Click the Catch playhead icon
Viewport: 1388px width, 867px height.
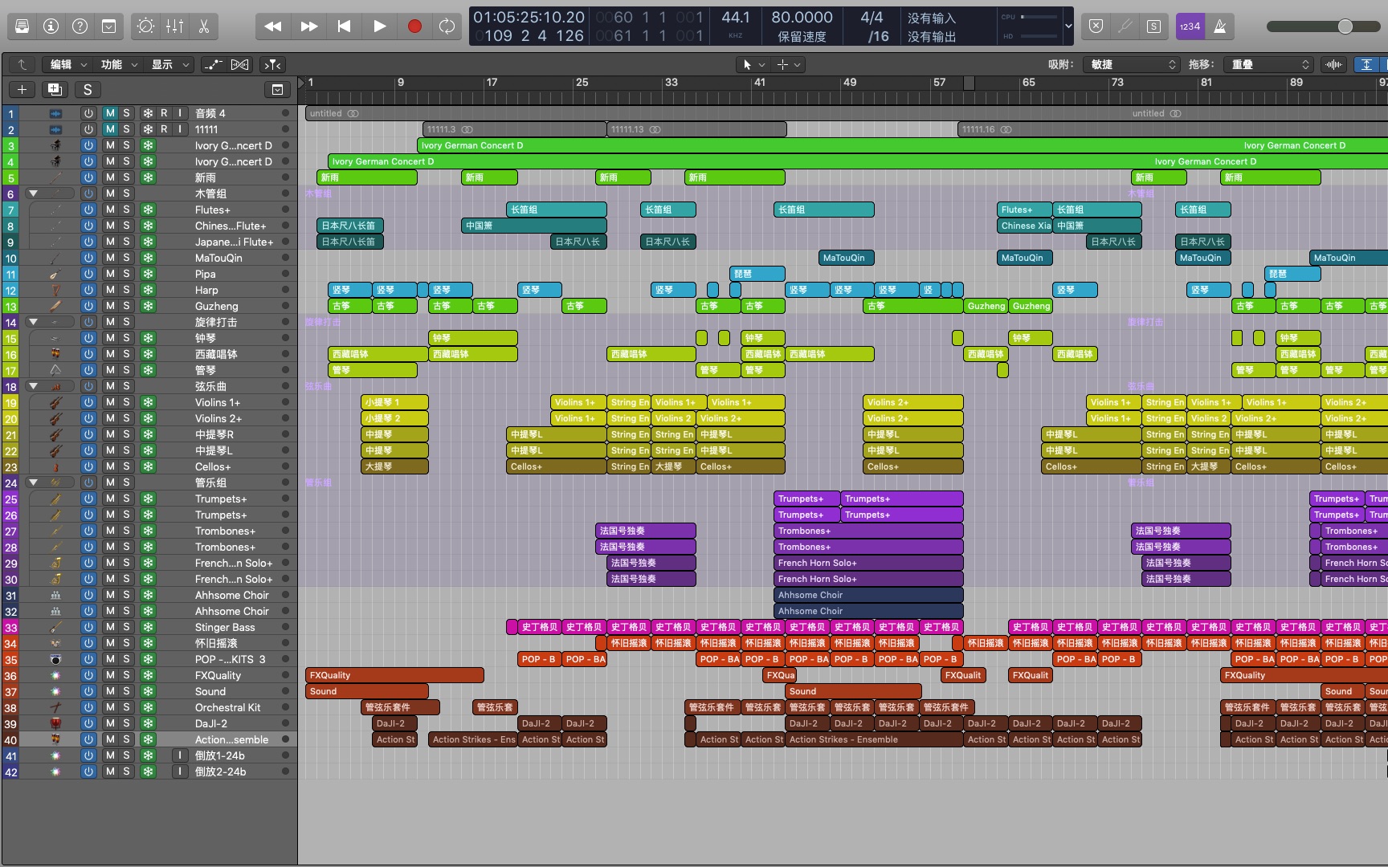tap(273, 64)
